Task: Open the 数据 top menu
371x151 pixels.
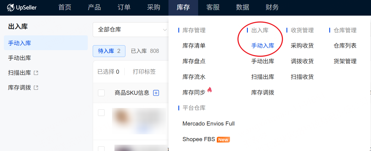Action: tap(243, 7)
